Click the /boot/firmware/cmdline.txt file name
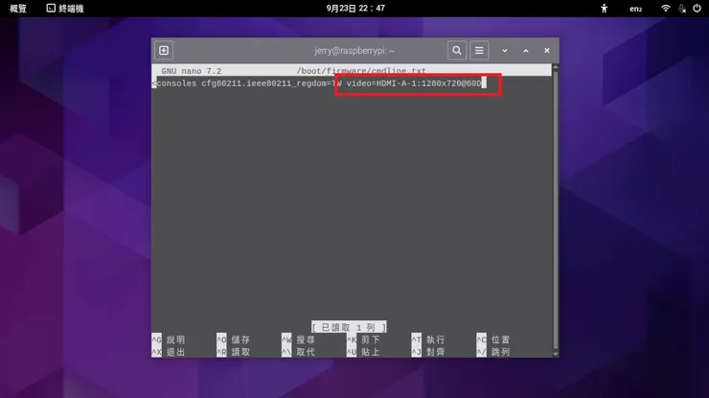Screen dimensions: 709x398 pyautogui.click(x=361, y=71)
